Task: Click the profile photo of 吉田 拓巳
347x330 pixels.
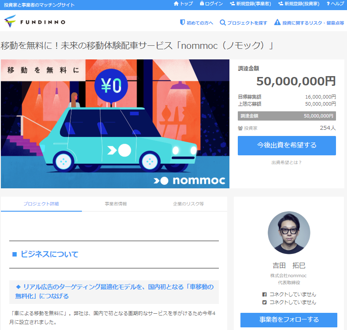Action: 289,232
